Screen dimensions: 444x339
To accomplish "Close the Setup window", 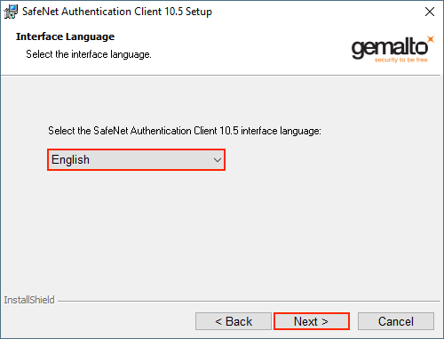I will 430,12.
